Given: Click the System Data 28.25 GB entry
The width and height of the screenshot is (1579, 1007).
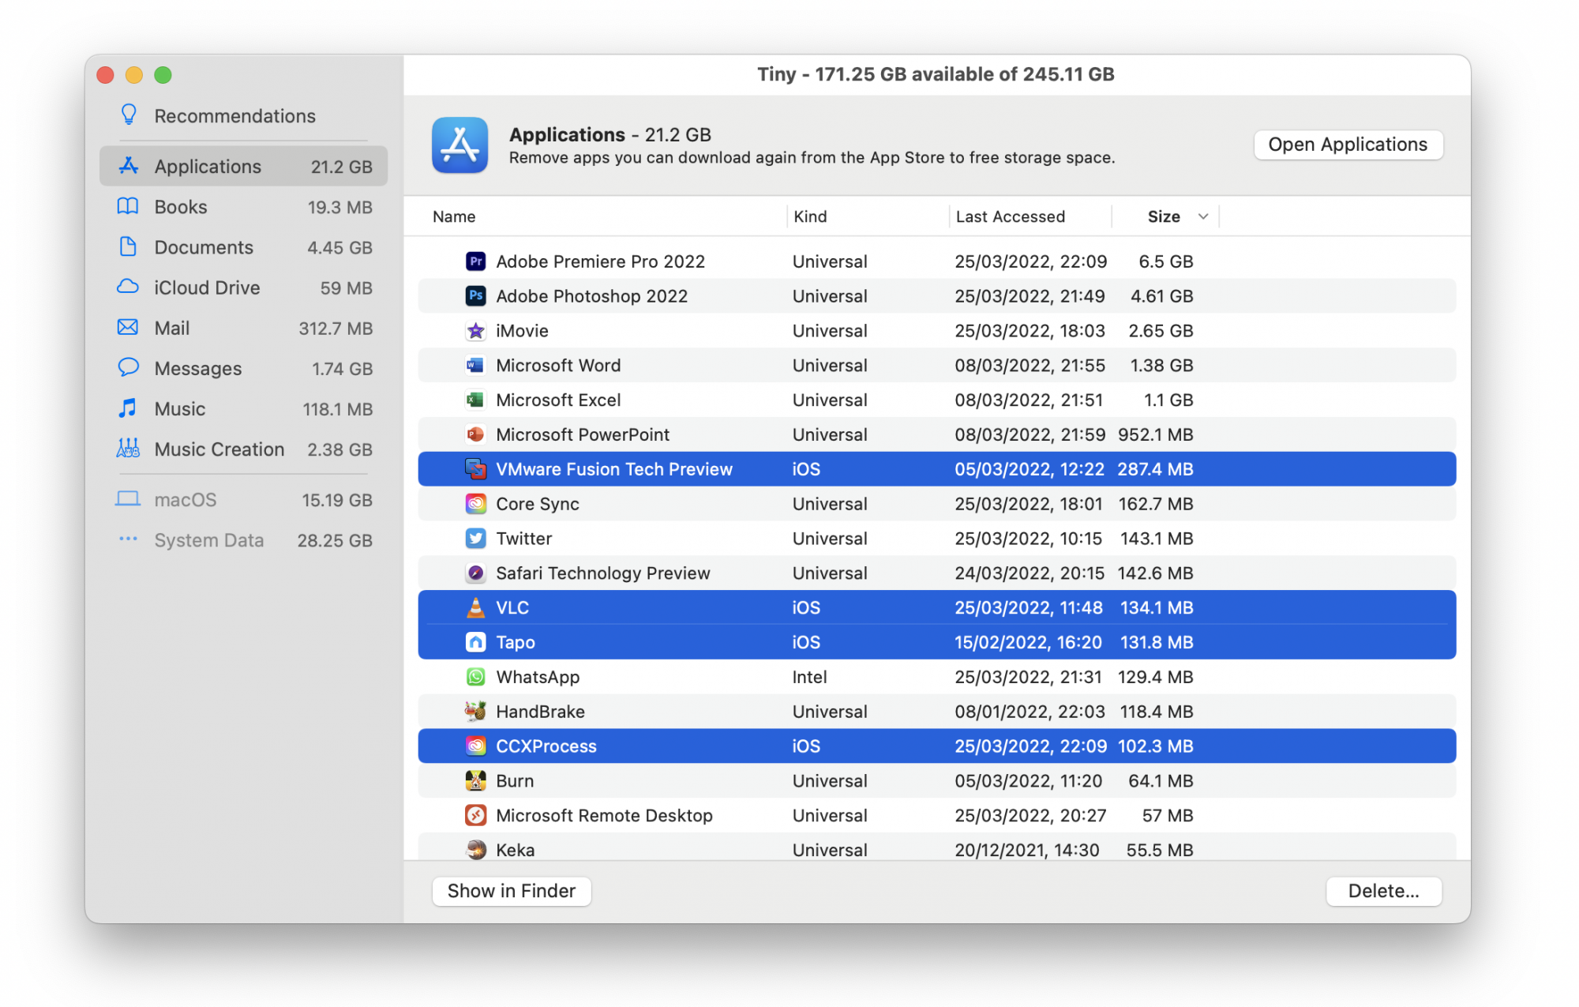Looking at the screenshot, I should pyautogui.click(x=243, y=540).
